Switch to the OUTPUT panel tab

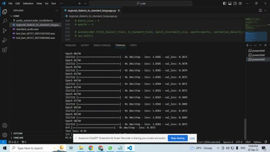click(x=85, y=45)
